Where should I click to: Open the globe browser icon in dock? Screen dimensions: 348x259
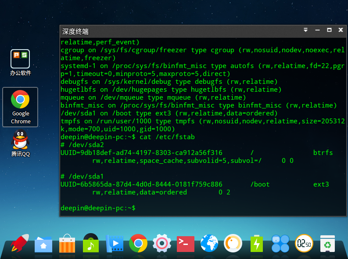(x=209, y=243)
